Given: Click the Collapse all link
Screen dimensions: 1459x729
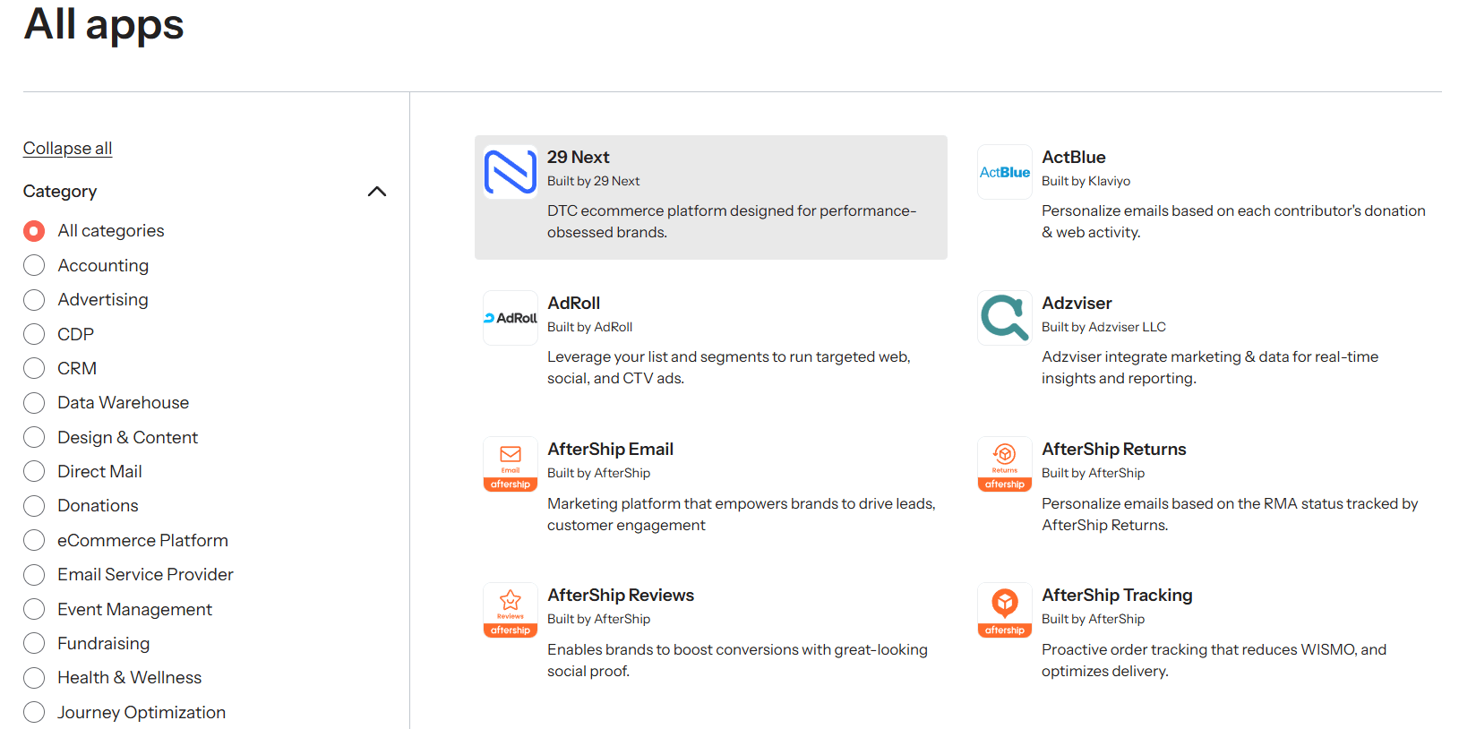Looking at the screenshot, I should [67, 148].
